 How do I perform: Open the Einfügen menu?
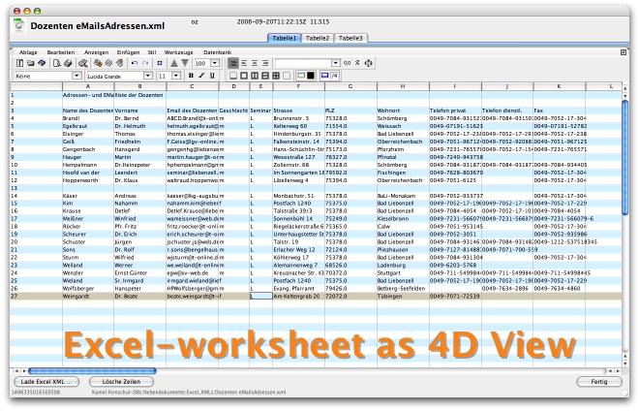click(x=128, y=52)
